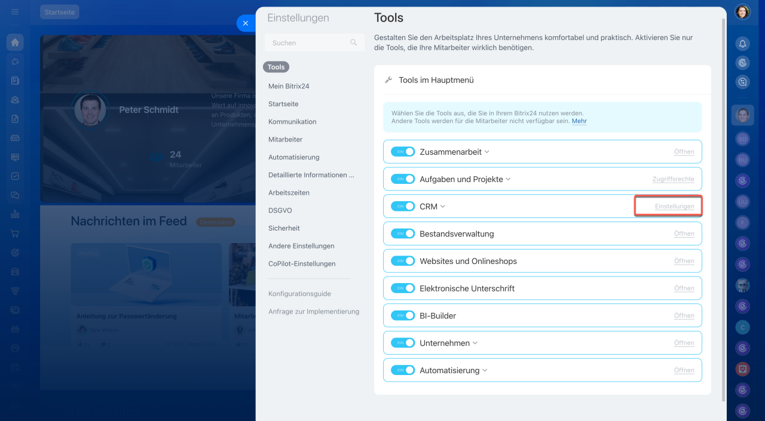Open the notifications bell icon
The width and height of the screenshot is (765, 421).
coord(742,44)
